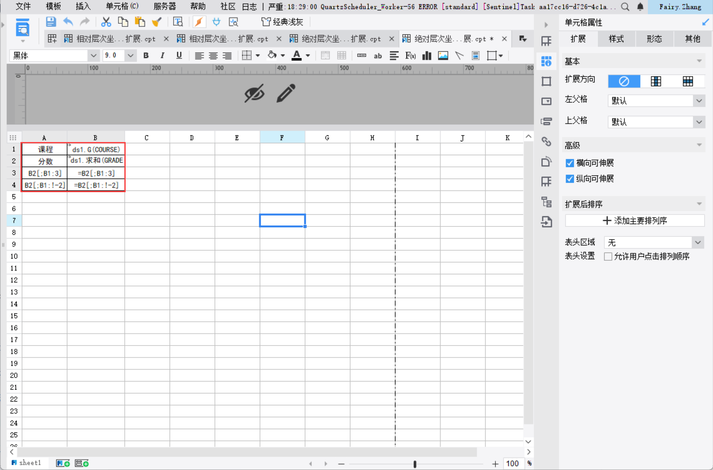Click the Redo arrow icon
This screenshot has height=470, width=713.
85,22
